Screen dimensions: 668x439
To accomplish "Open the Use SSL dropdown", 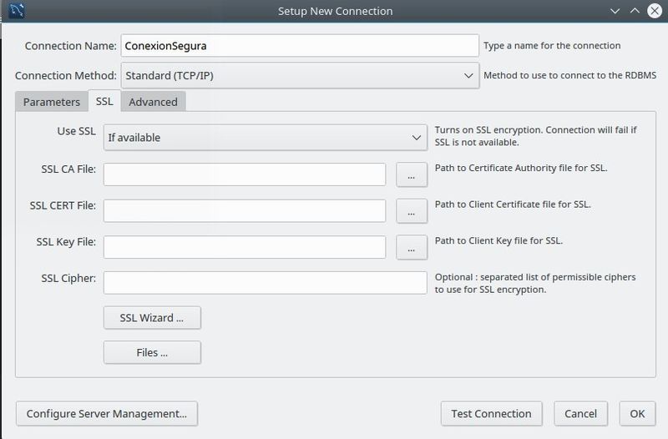I will [265, 138].
